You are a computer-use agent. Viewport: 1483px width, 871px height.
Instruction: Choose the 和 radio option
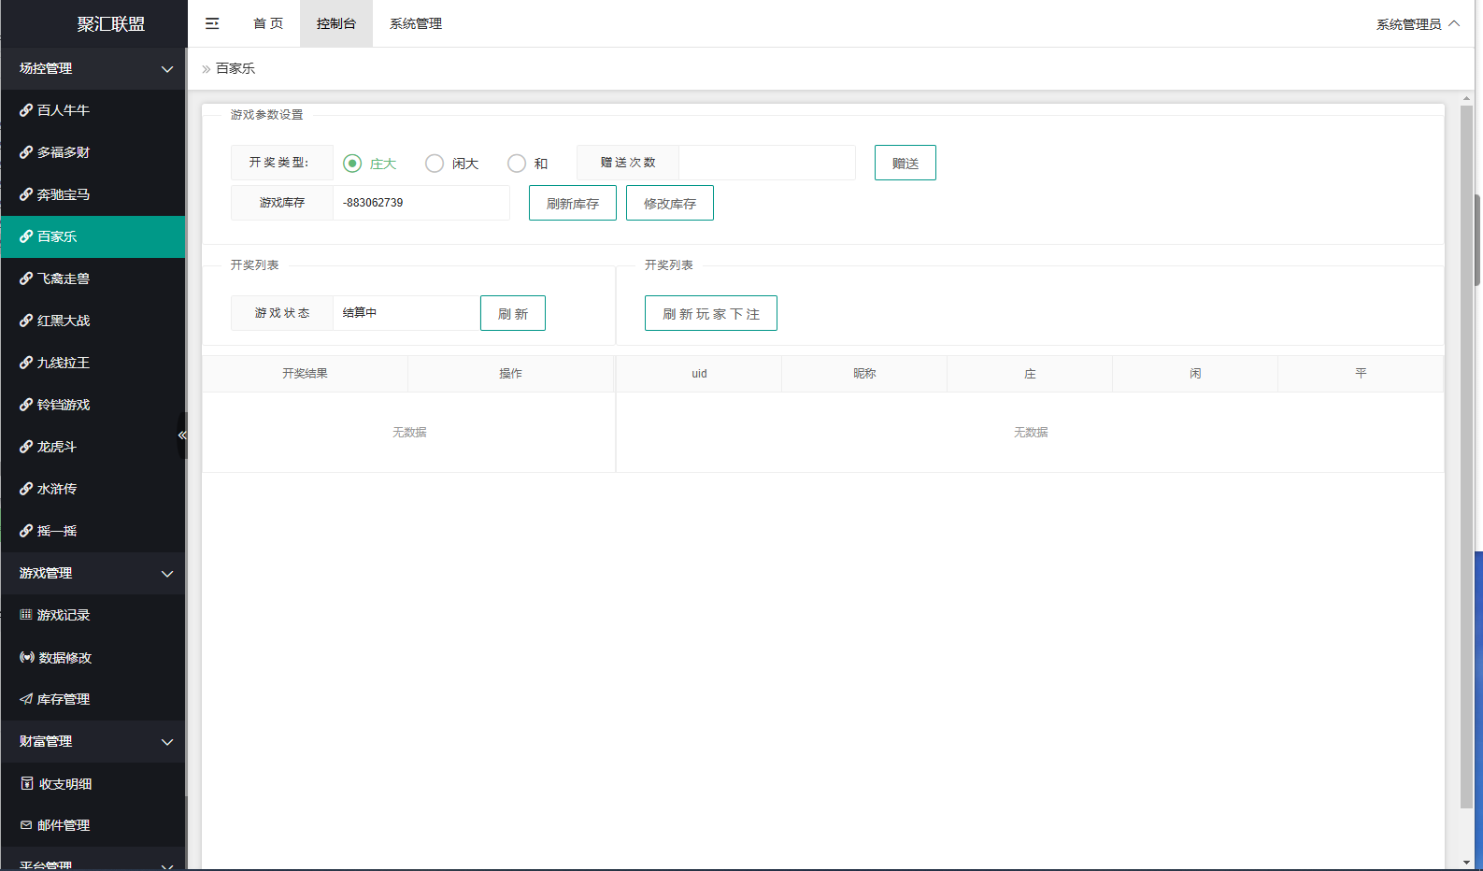pos(517,164)
